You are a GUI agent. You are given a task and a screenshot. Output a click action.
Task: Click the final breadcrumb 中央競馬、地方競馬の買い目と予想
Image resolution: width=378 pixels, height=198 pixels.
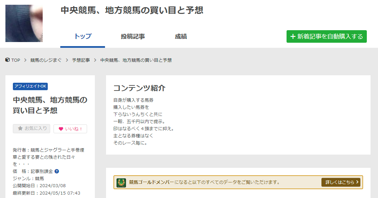point(136,60)
